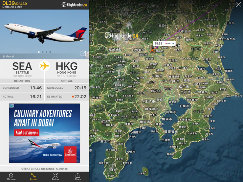Screen dimensions: 243x182
Task: Open aircraft photo via external link icon
Action: (x=83, y=53)
